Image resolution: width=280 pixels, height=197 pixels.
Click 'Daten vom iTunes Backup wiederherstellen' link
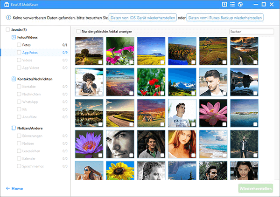[224, 18]
